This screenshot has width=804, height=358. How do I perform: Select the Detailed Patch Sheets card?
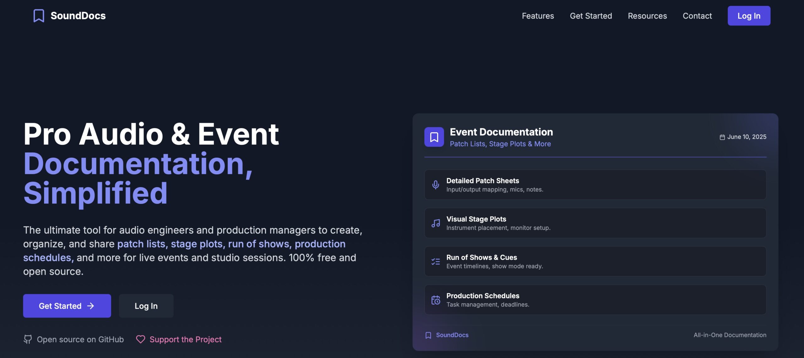[595, 185]
